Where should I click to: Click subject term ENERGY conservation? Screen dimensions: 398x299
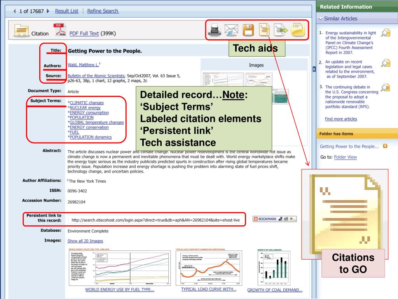click(89, 127)
